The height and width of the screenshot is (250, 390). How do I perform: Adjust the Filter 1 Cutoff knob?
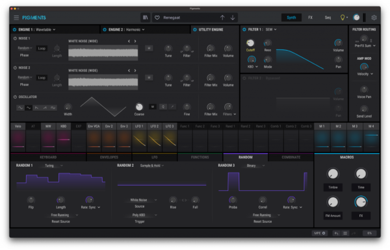coord(250,43)
